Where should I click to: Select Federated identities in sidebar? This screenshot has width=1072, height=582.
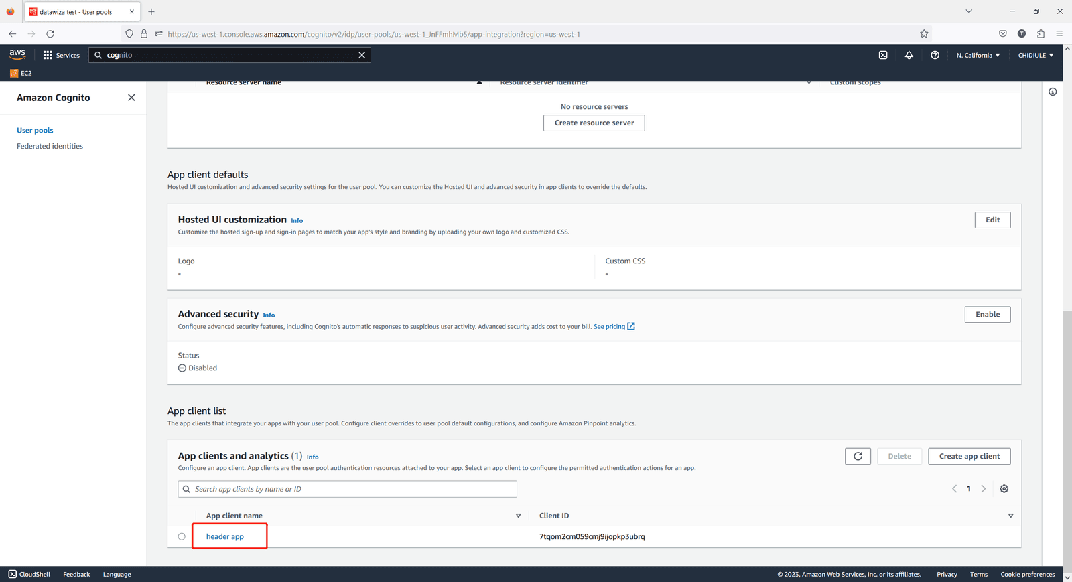[50, 146]
